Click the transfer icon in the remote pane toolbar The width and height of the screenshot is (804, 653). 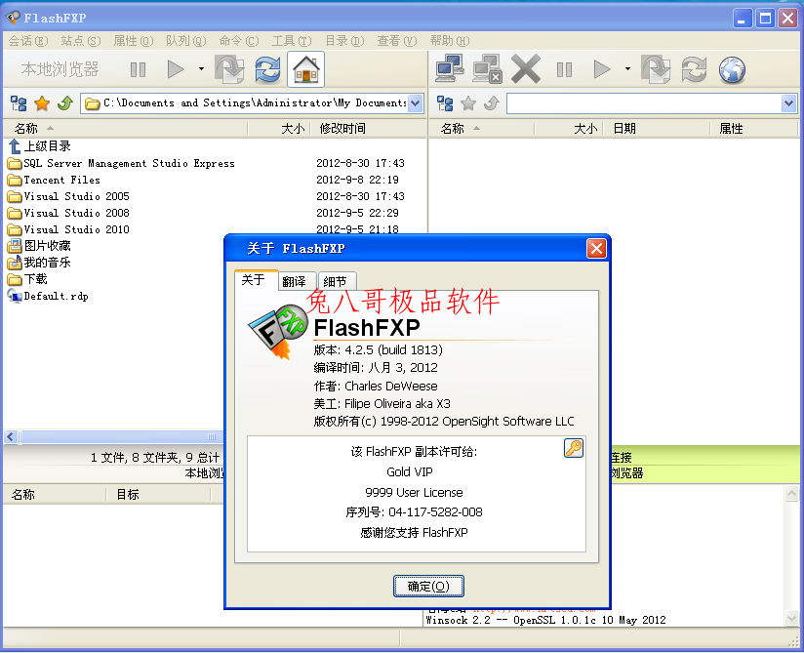pyautogui.click(x=656, y=69)
